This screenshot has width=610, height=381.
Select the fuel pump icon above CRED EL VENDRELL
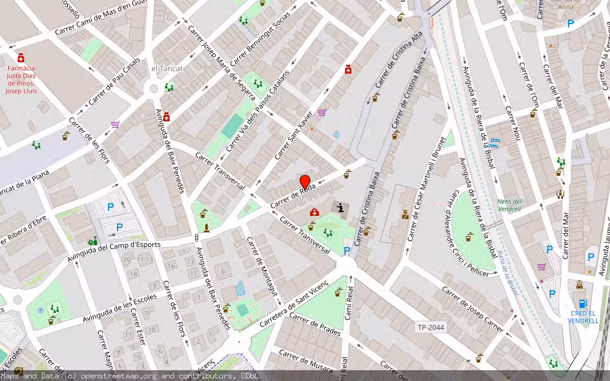(583, 304)
